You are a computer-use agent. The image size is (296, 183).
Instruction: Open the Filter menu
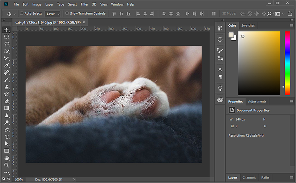84,4
